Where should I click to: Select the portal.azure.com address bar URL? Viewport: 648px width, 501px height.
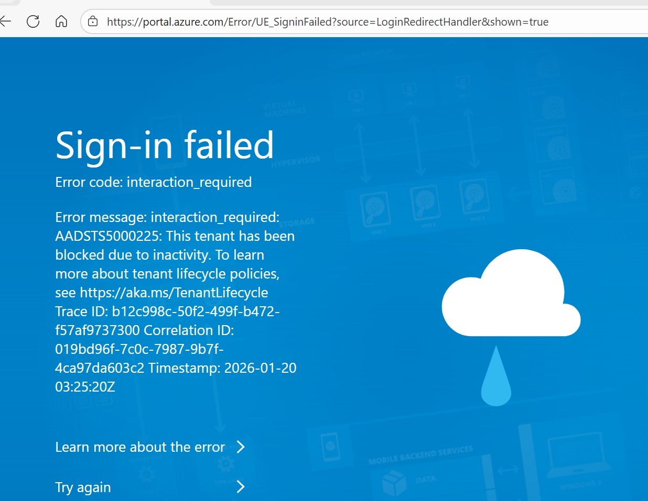pyautogui.click(x=328, y=22)
